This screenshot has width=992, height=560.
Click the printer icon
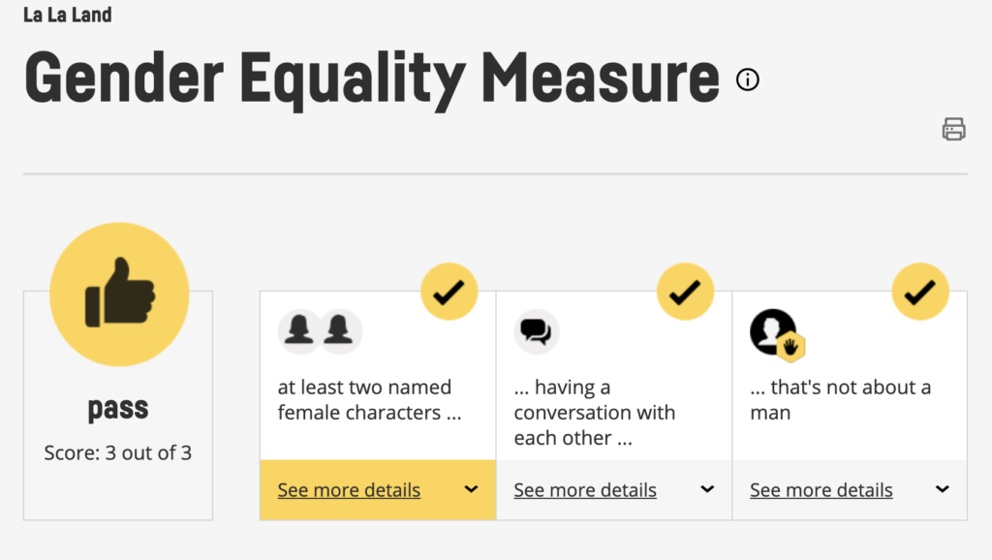[x=953, y=129]
